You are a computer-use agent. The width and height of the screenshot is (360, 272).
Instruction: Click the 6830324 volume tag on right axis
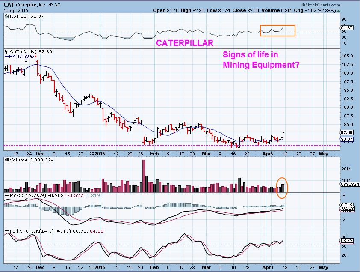(x=349, y=184)
